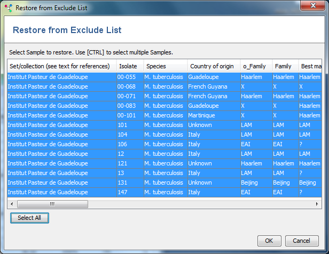
Task: Close the Restore from Exclude List dialog
Action: 314,7
